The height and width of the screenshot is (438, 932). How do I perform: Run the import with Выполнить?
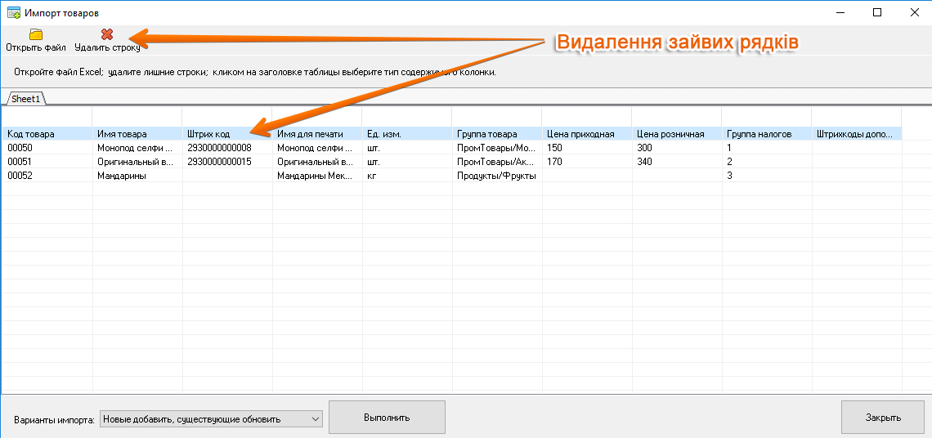click(387, 418)
